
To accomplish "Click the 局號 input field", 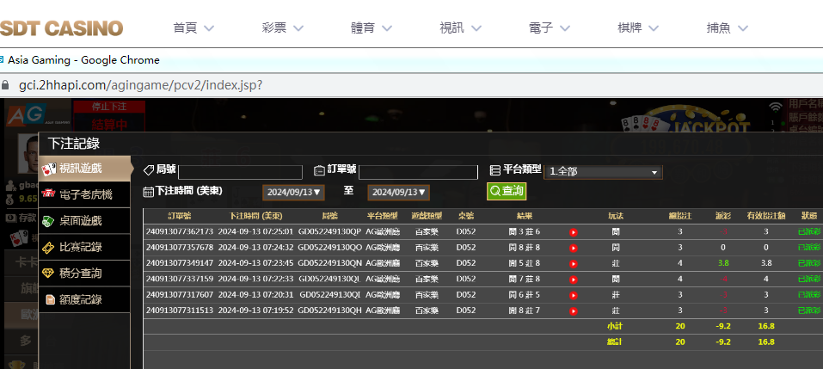I will (x=240, y=172).
